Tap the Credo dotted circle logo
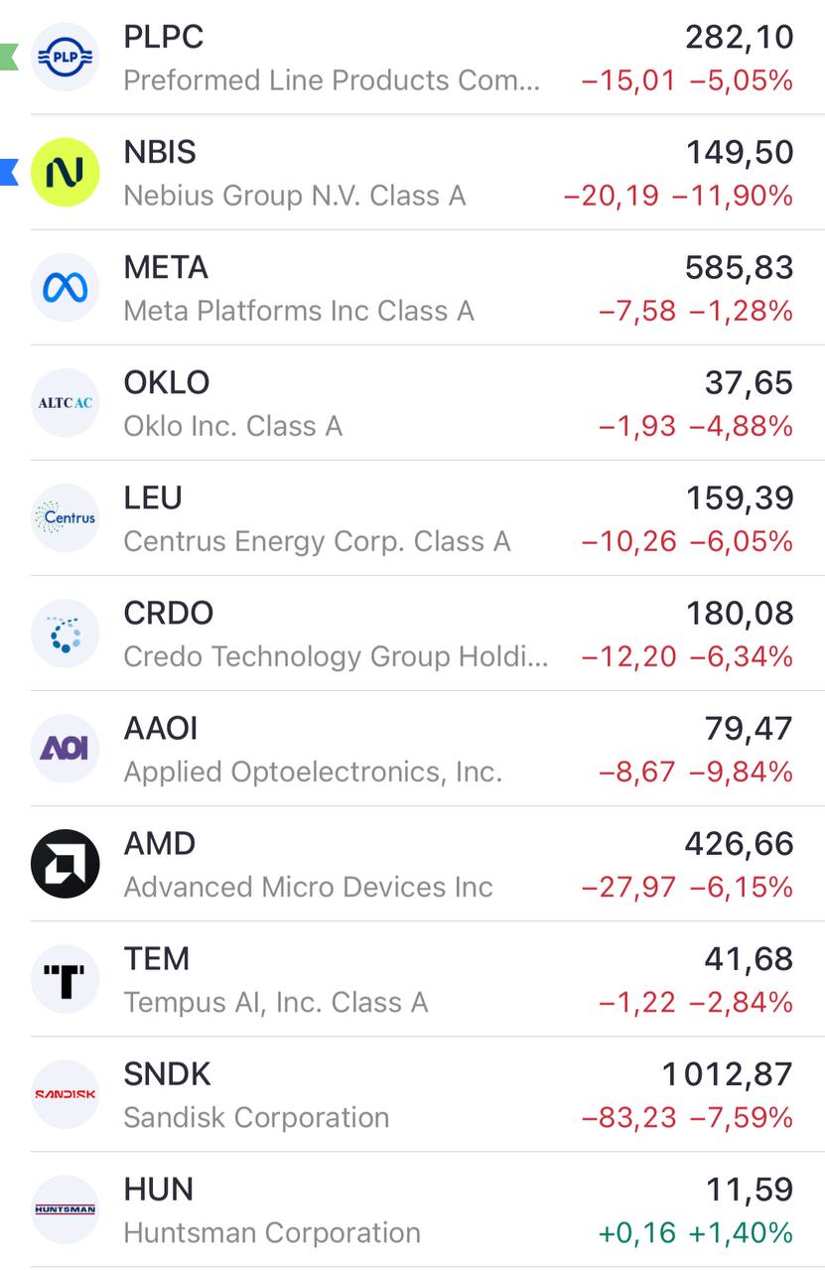 point(65,634)
